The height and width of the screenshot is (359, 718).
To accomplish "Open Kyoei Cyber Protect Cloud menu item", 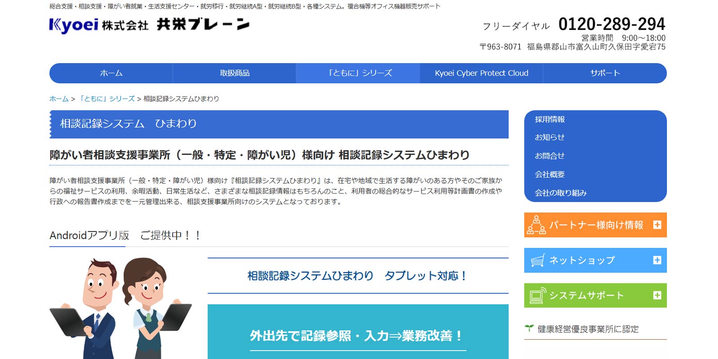I will [482, 73].
